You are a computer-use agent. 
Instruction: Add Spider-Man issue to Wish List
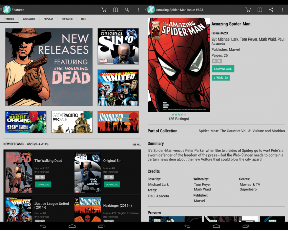(x=221, y=78)
